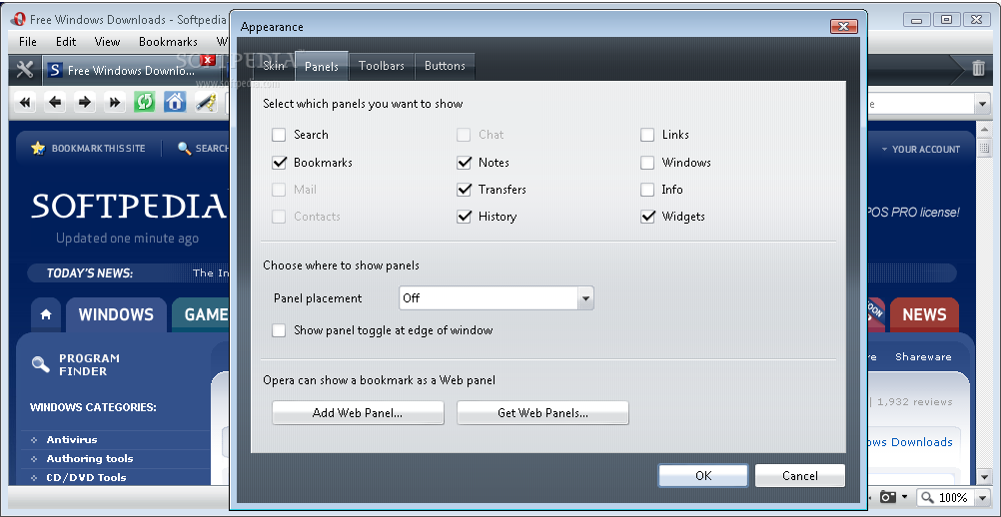Open the Panel placement dropdown
The width and height of the screenshot is (1001, 517).
click(497, 298)
